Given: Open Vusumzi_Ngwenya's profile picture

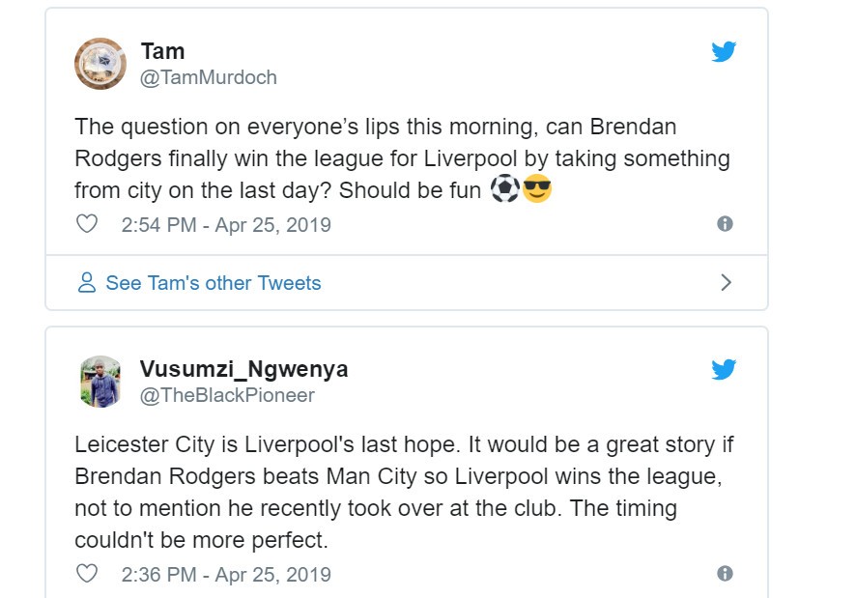Looking at the screenshot, I should click(x=100, y=382).
